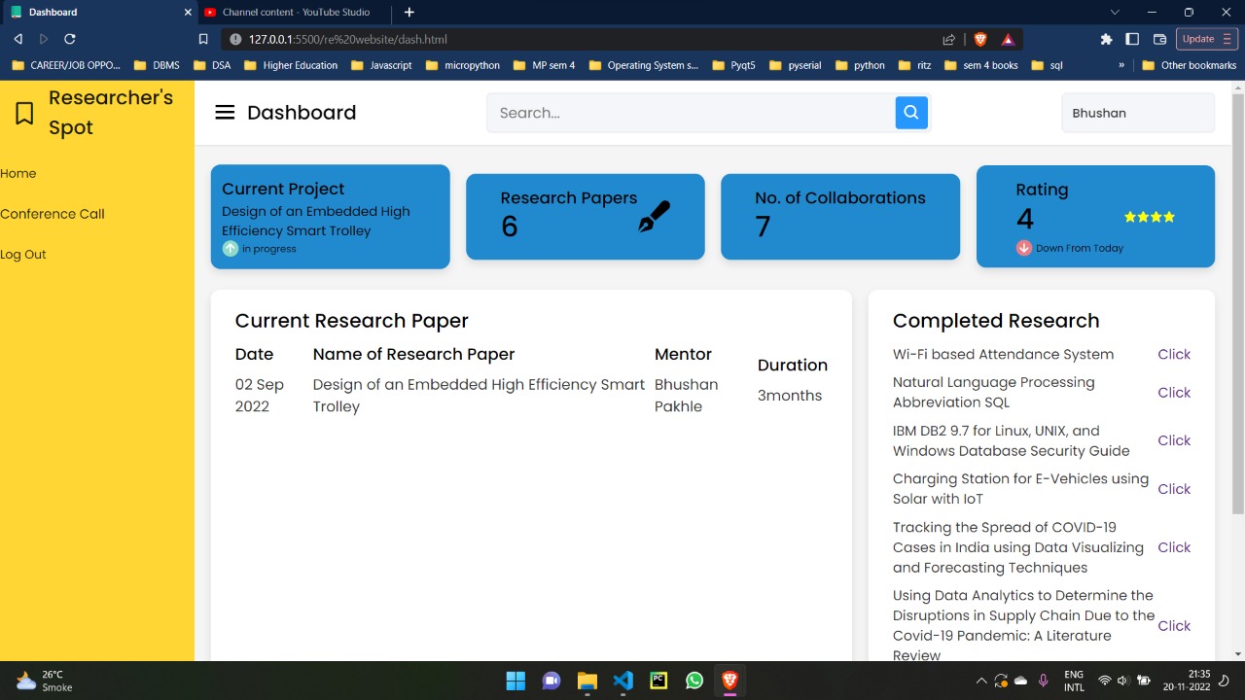
Task: Click the 02 Sep 2022 date cell
Action: click(x=260, y=396)
